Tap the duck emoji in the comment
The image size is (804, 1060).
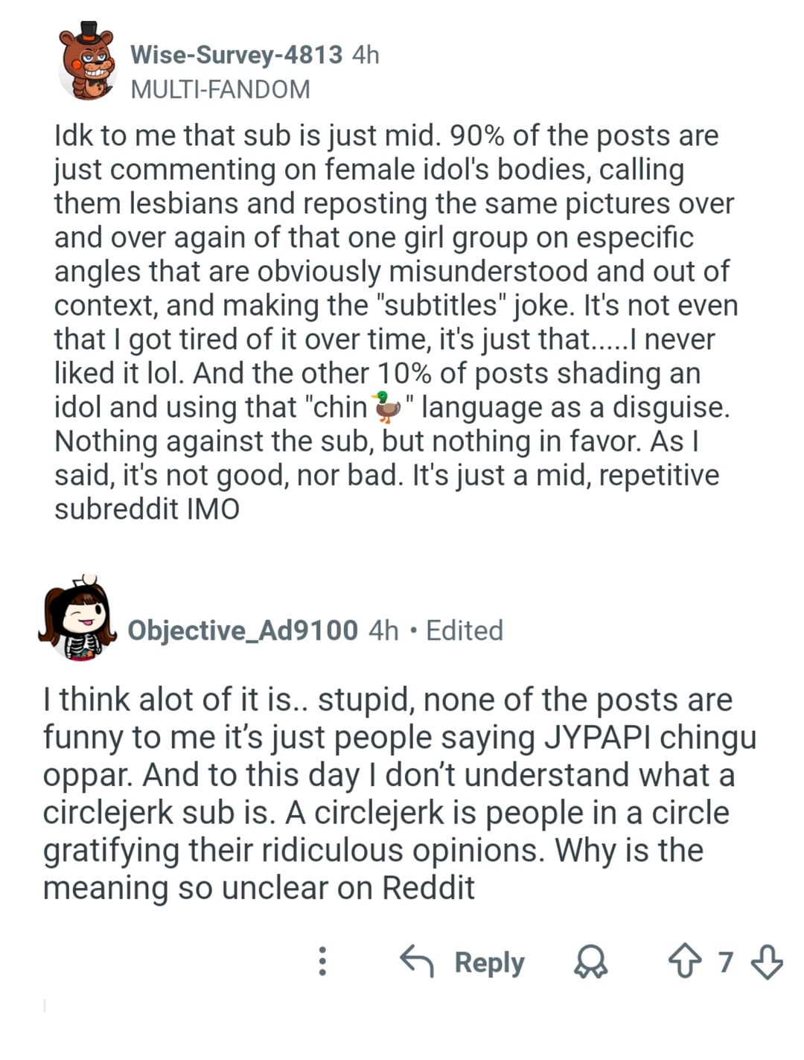coord(386,406)
